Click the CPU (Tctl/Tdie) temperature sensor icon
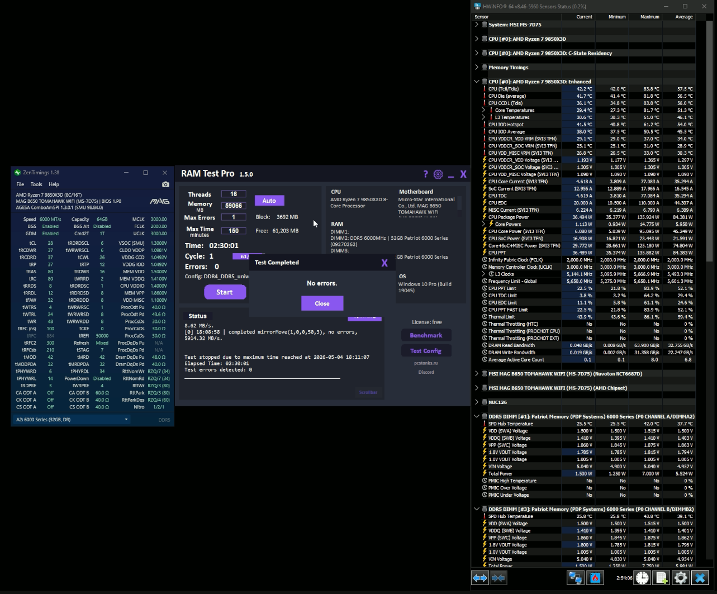 tap(485, 89)
